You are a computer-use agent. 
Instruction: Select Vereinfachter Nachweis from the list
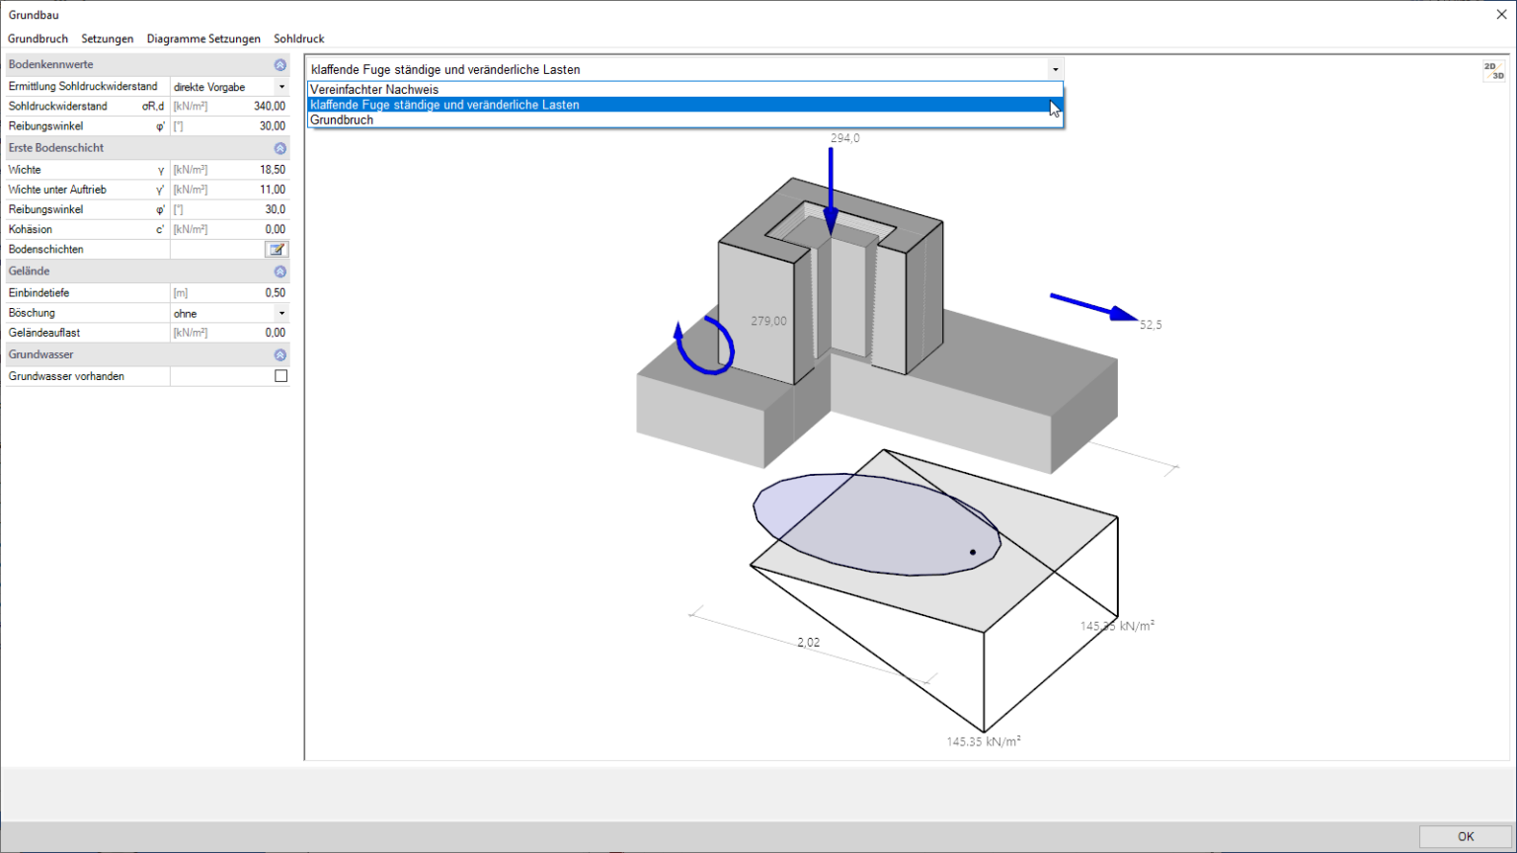374,90
